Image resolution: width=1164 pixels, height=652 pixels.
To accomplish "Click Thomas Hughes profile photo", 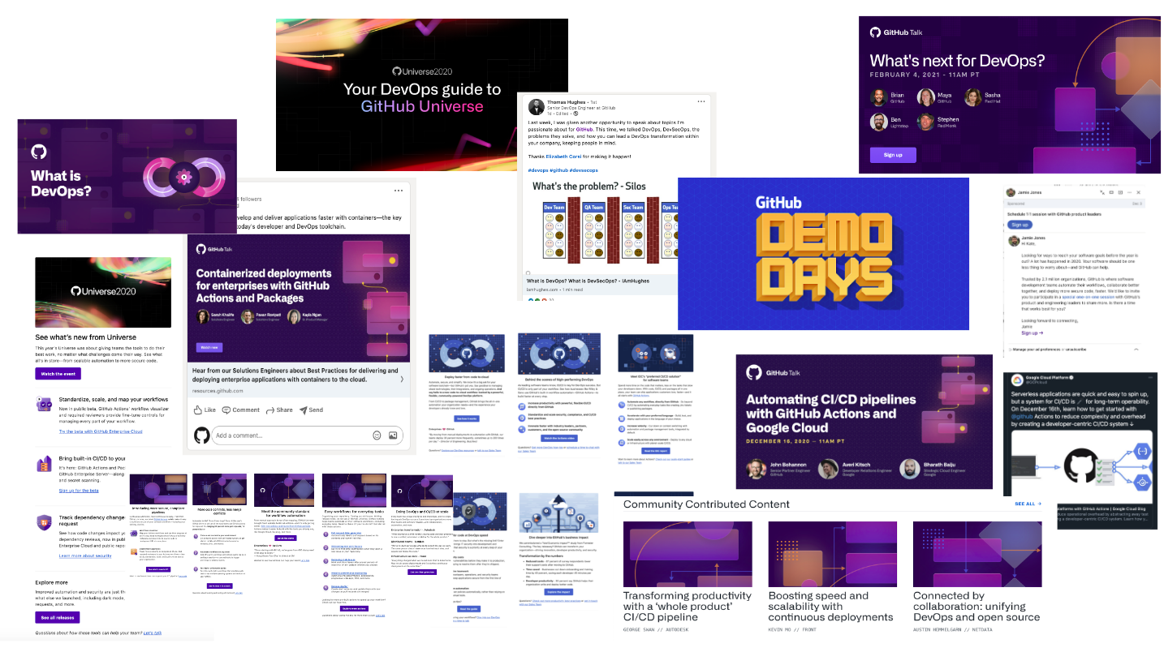I will pos(537,106).
